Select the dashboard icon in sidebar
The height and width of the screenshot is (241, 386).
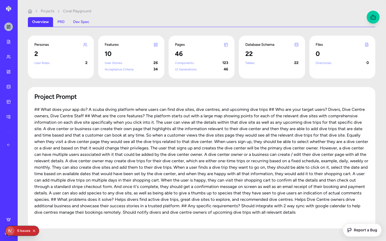click(9, 27)
